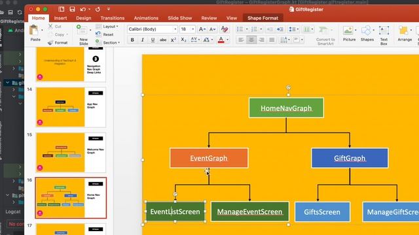This screenshot has width=419, height=235.
Task: Switch to the Home tab
Action: pos(38,18)
